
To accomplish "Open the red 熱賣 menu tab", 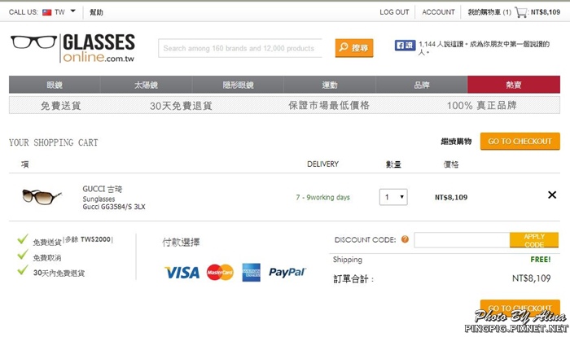I will click(514, 85).
